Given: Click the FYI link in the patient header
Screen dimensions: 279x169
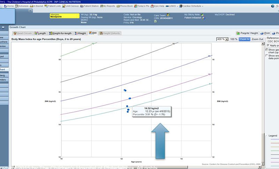Looking at the screenshot, I should pos(132,23).
